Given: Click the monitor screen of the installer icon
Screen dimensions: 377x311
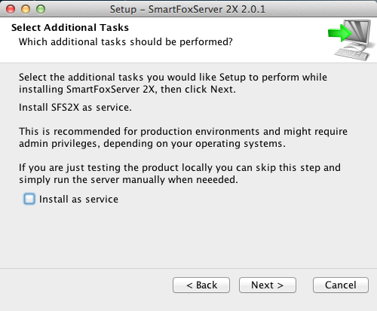Looking at the screenshot, I should pyautogui.click(x=360, y=31).
